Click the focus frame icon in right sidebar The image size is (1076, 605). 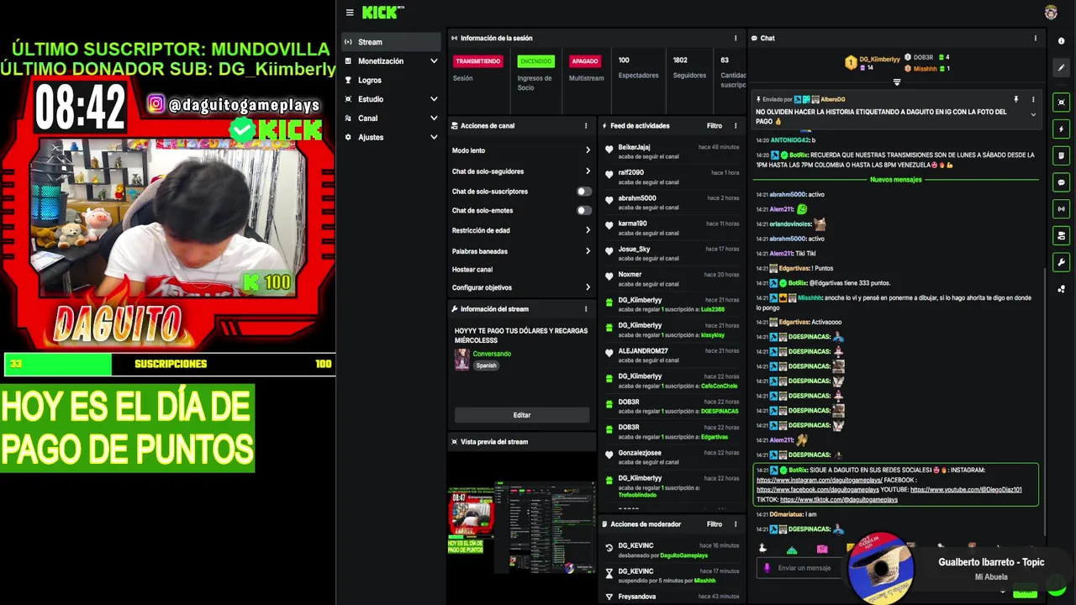coord(1061,103)
